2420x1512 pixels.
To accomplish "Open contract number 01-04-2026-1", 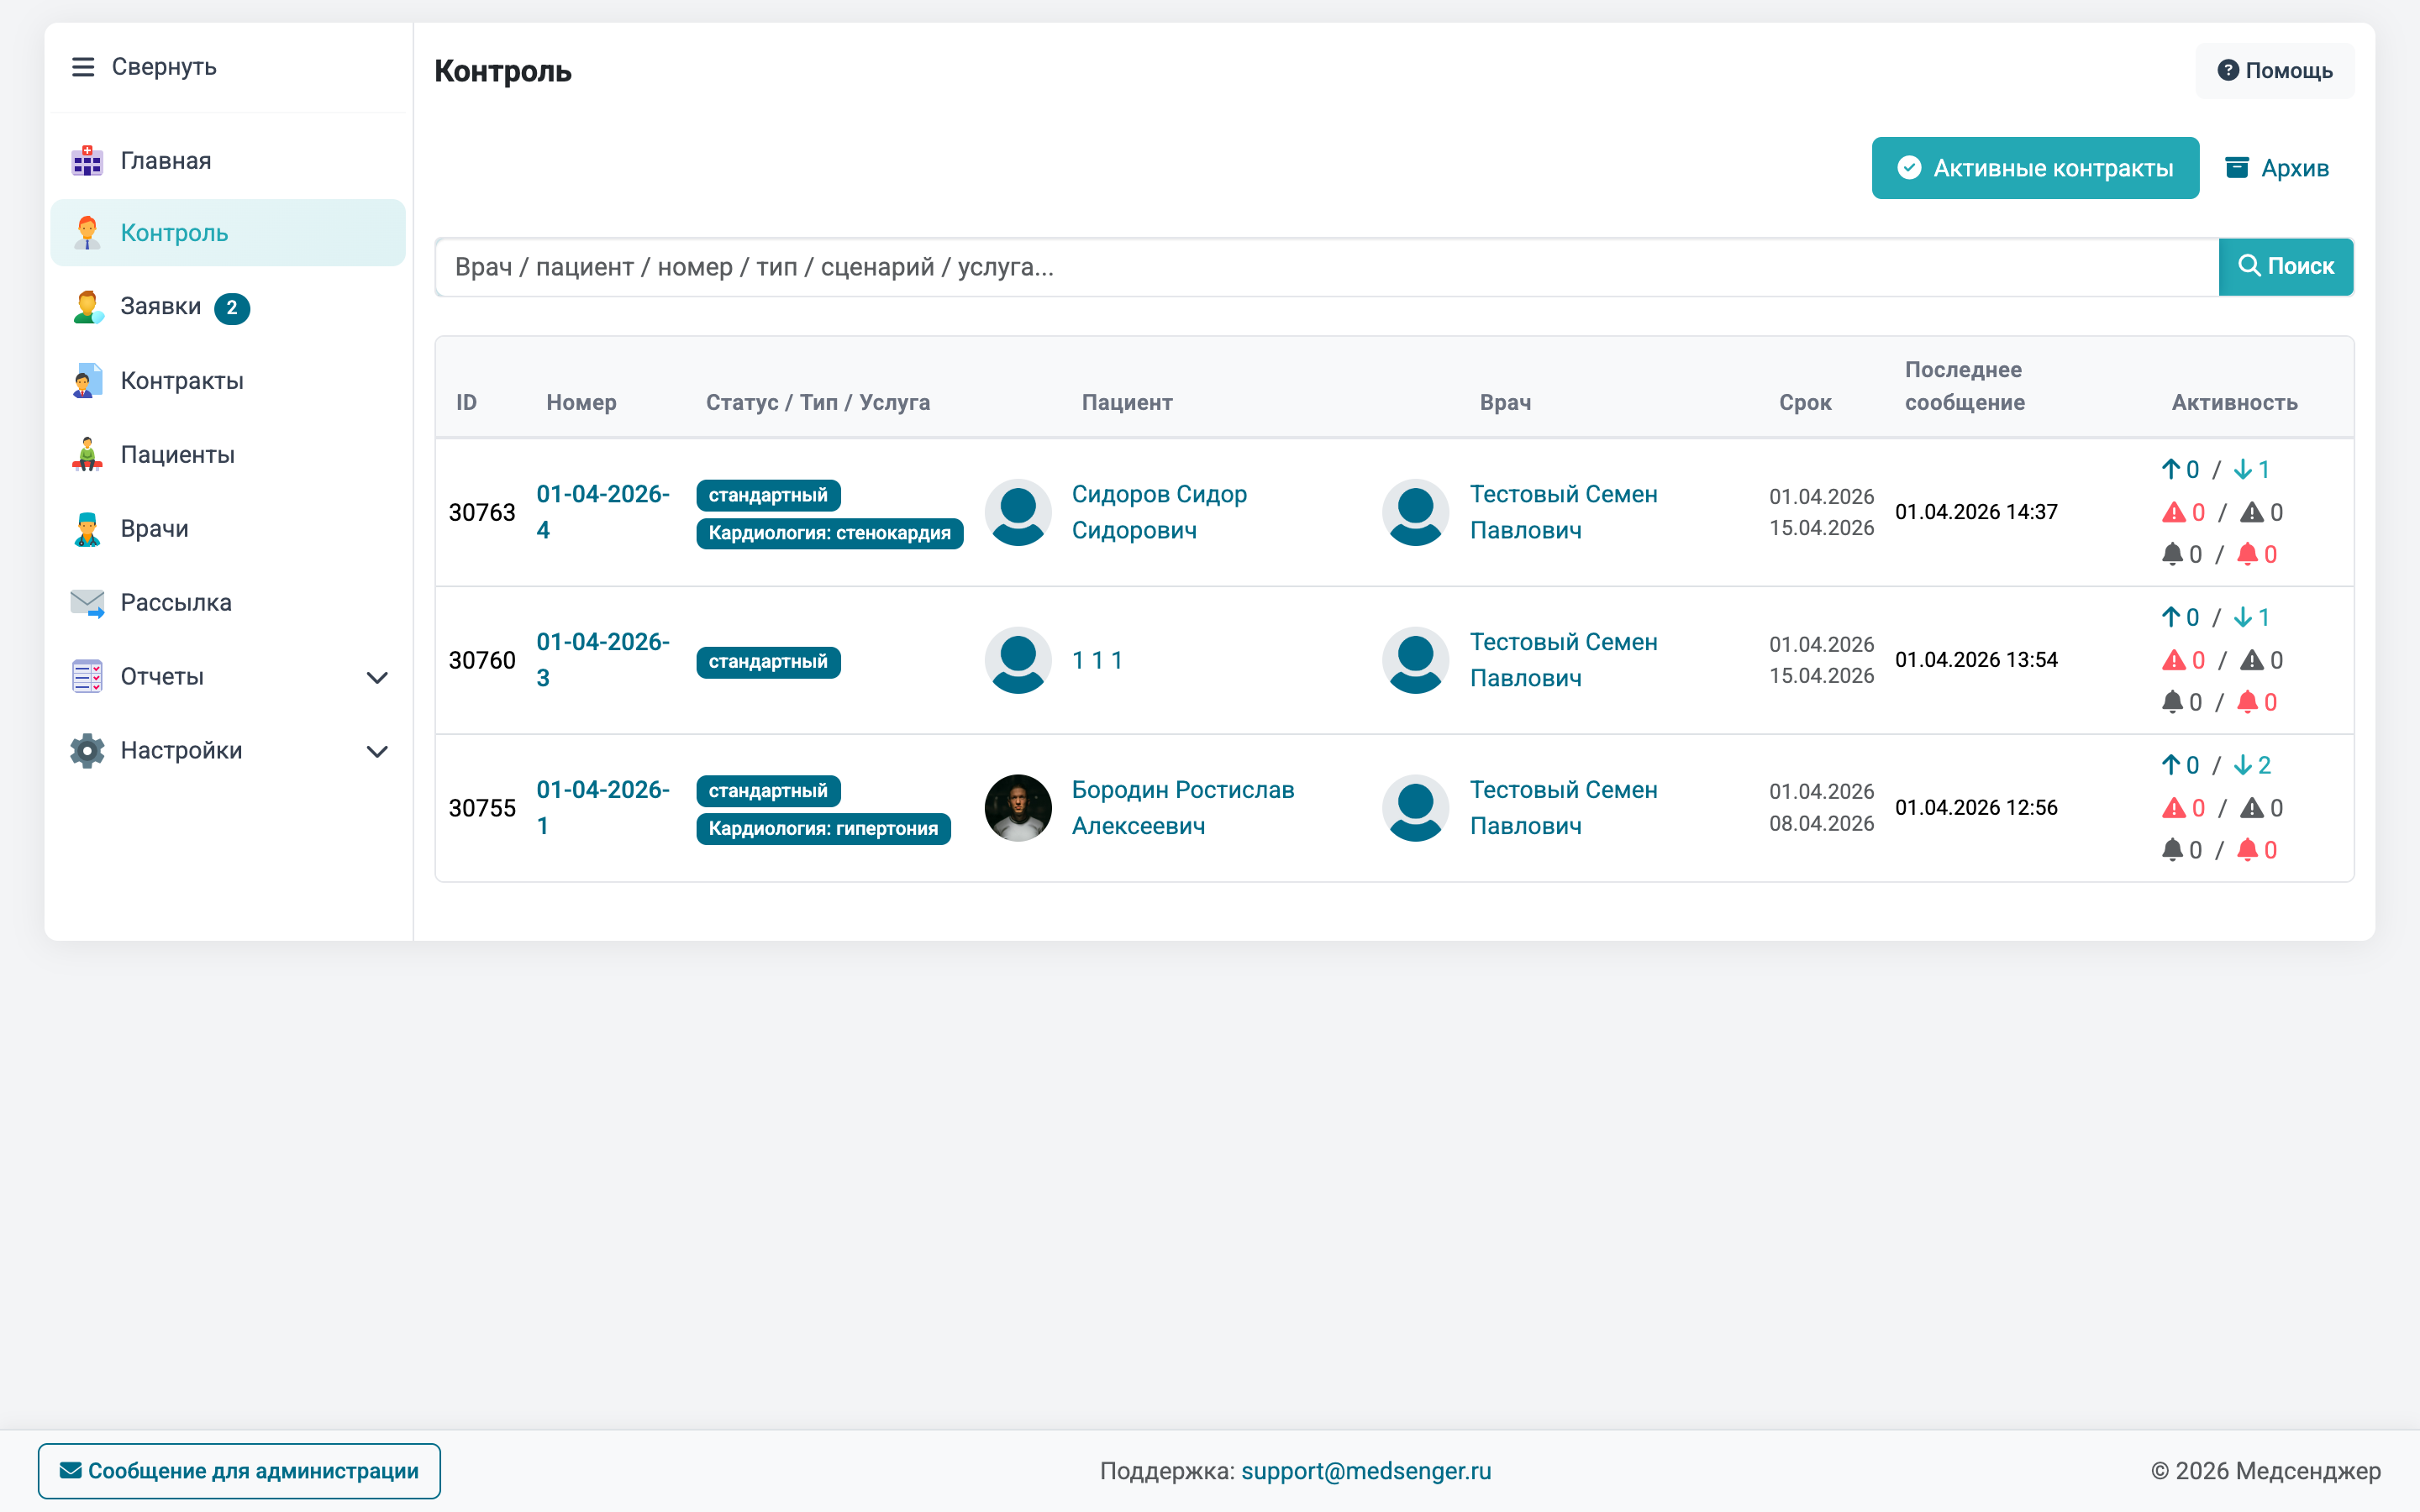I will point(603,808).
